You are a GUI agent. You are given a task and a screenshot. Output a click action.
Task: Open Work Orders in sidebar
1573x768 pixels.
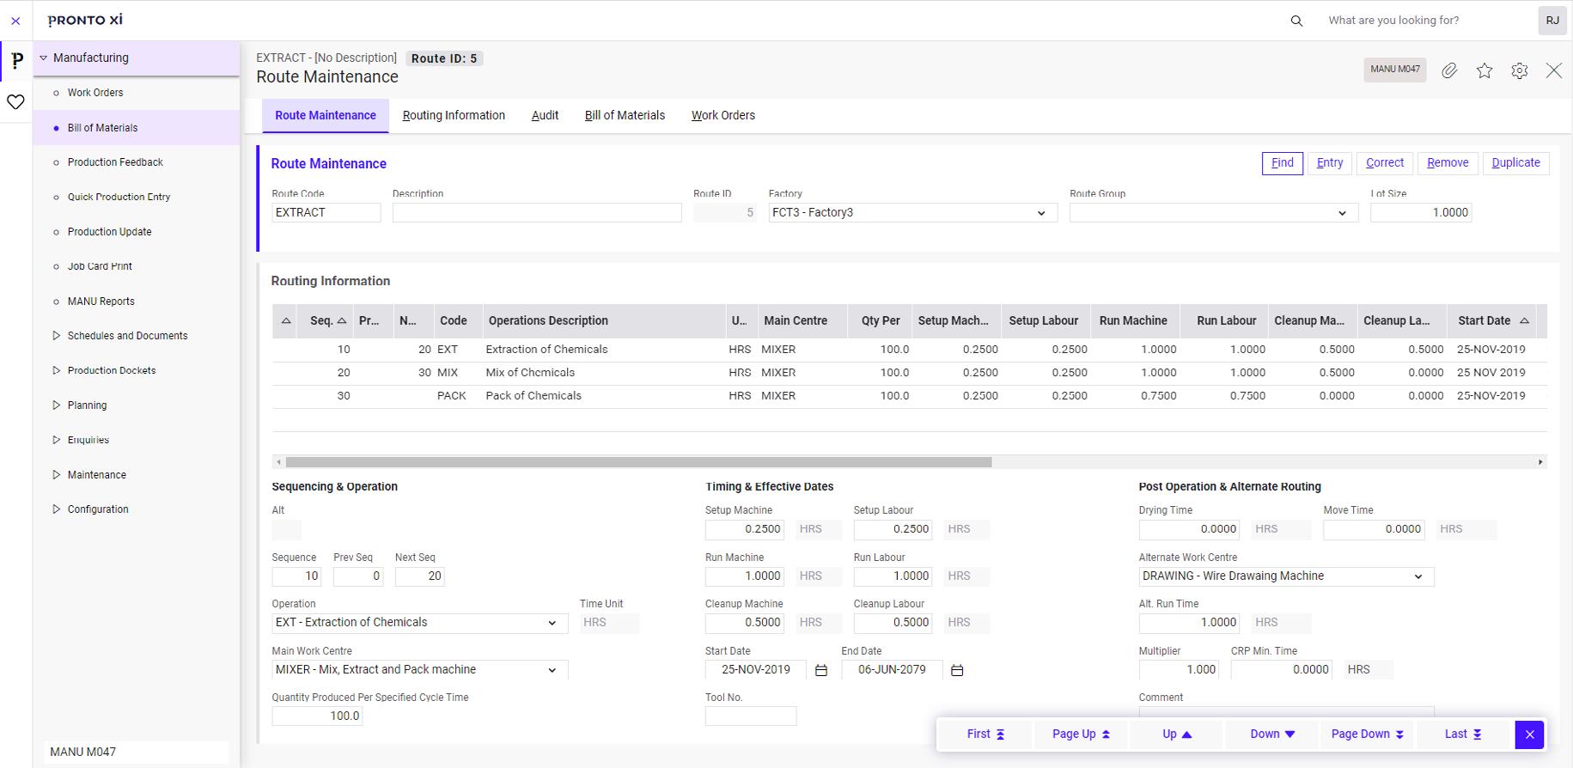[x=95, y=93]
